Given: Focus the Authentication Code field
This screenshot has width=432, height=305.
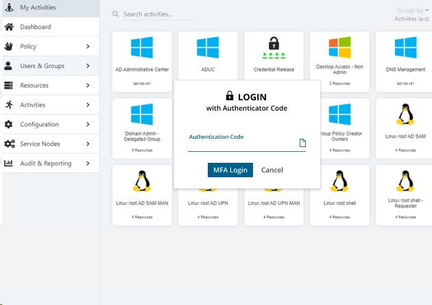Looking at the screenshot, I should [247, 143].
